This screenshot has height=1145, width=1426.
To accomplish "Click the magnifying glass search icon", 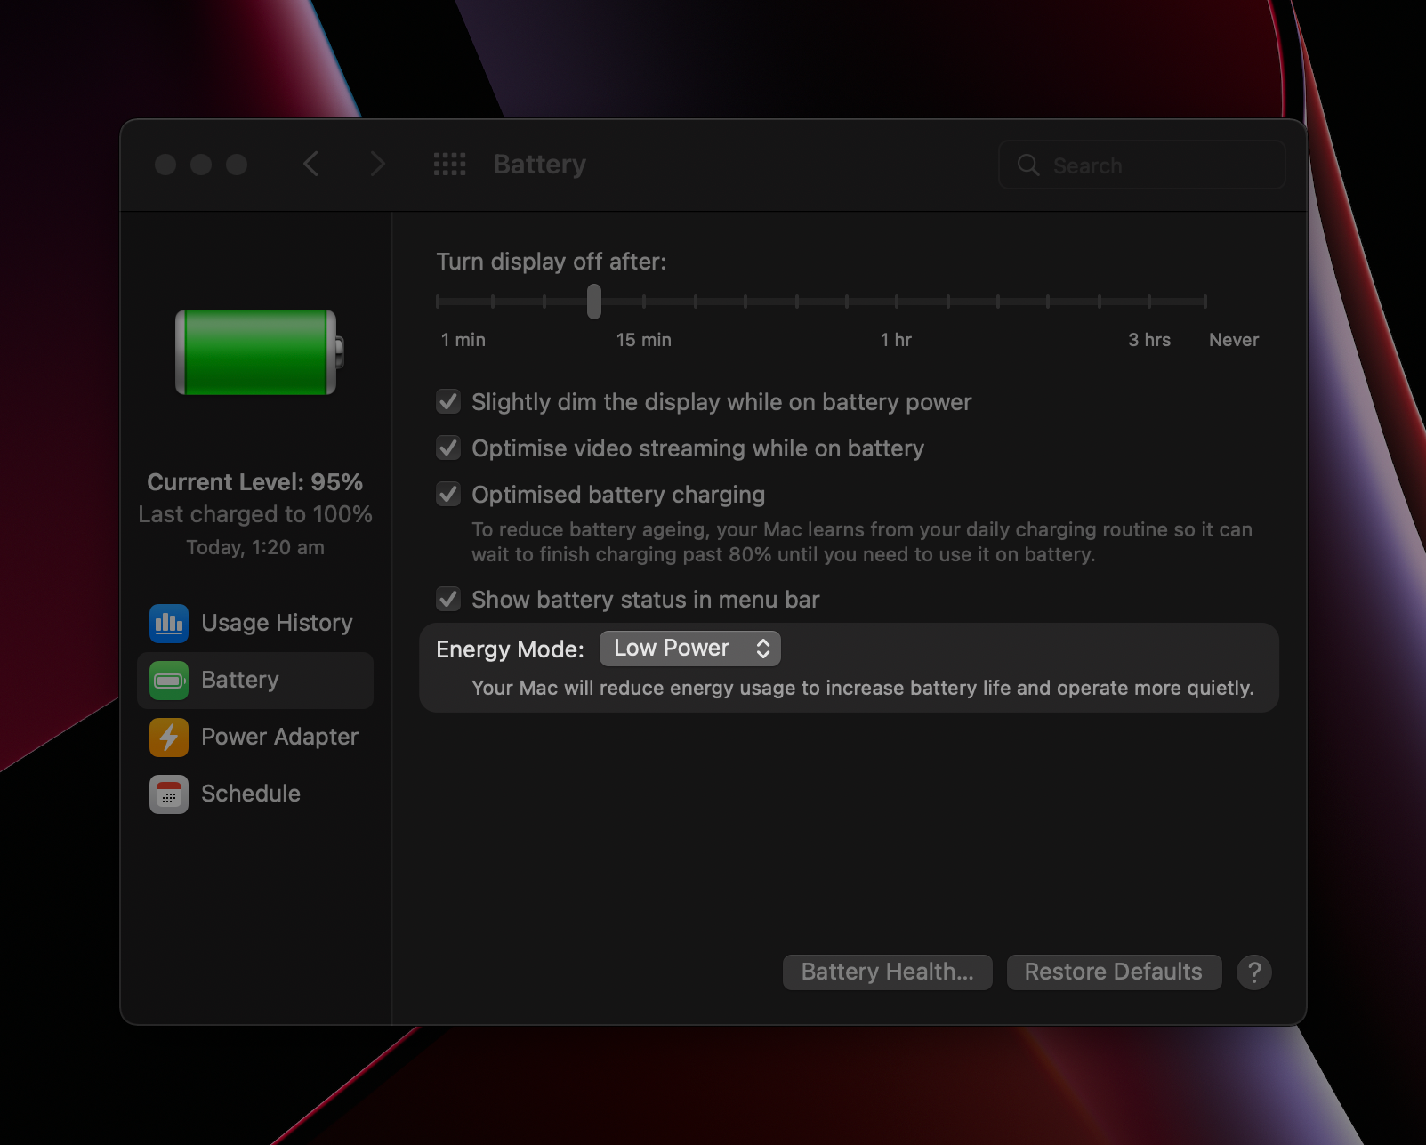I will (1028, 165).
